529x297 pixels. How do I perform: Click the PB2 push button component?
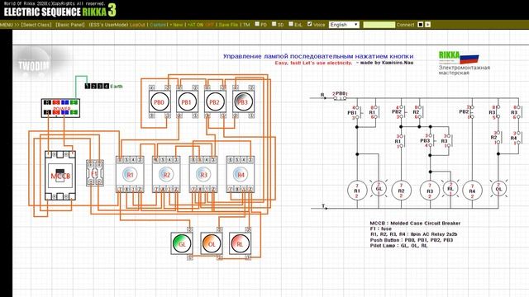(x=215, y=101)
